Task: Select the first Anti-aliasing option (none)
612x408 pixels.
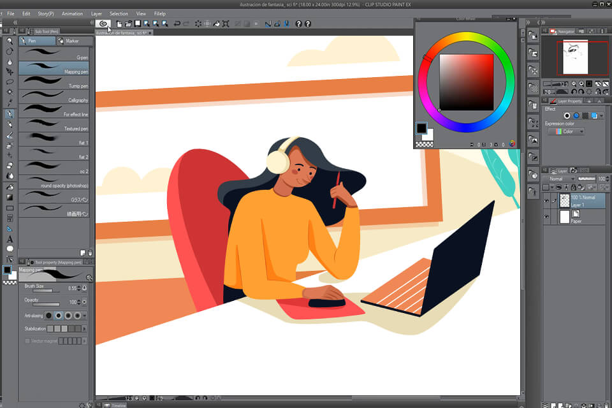Action: click(49, 316)
